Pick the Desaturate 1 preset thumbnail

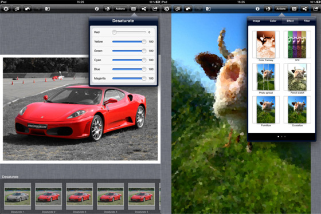click(17, 196)
